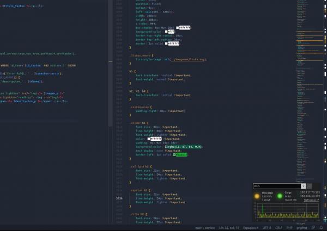Click the Descarga speed value in network widget

click(267, 196)
